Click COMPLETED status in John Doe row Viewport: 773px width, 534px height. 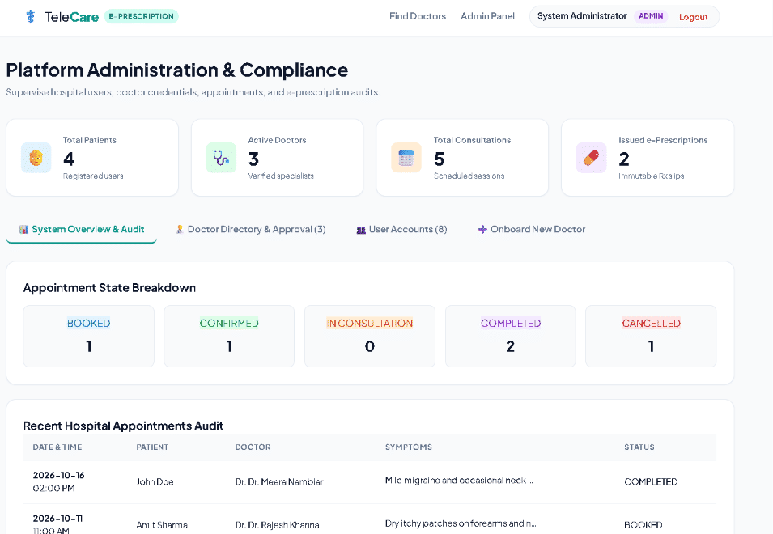[651, 481]
